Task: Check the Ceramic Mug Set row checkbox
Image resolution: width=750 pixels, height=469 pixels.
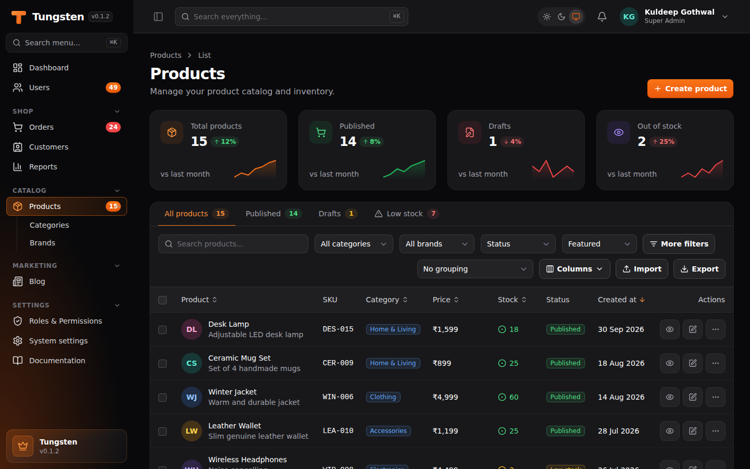Action: (162, 364)
